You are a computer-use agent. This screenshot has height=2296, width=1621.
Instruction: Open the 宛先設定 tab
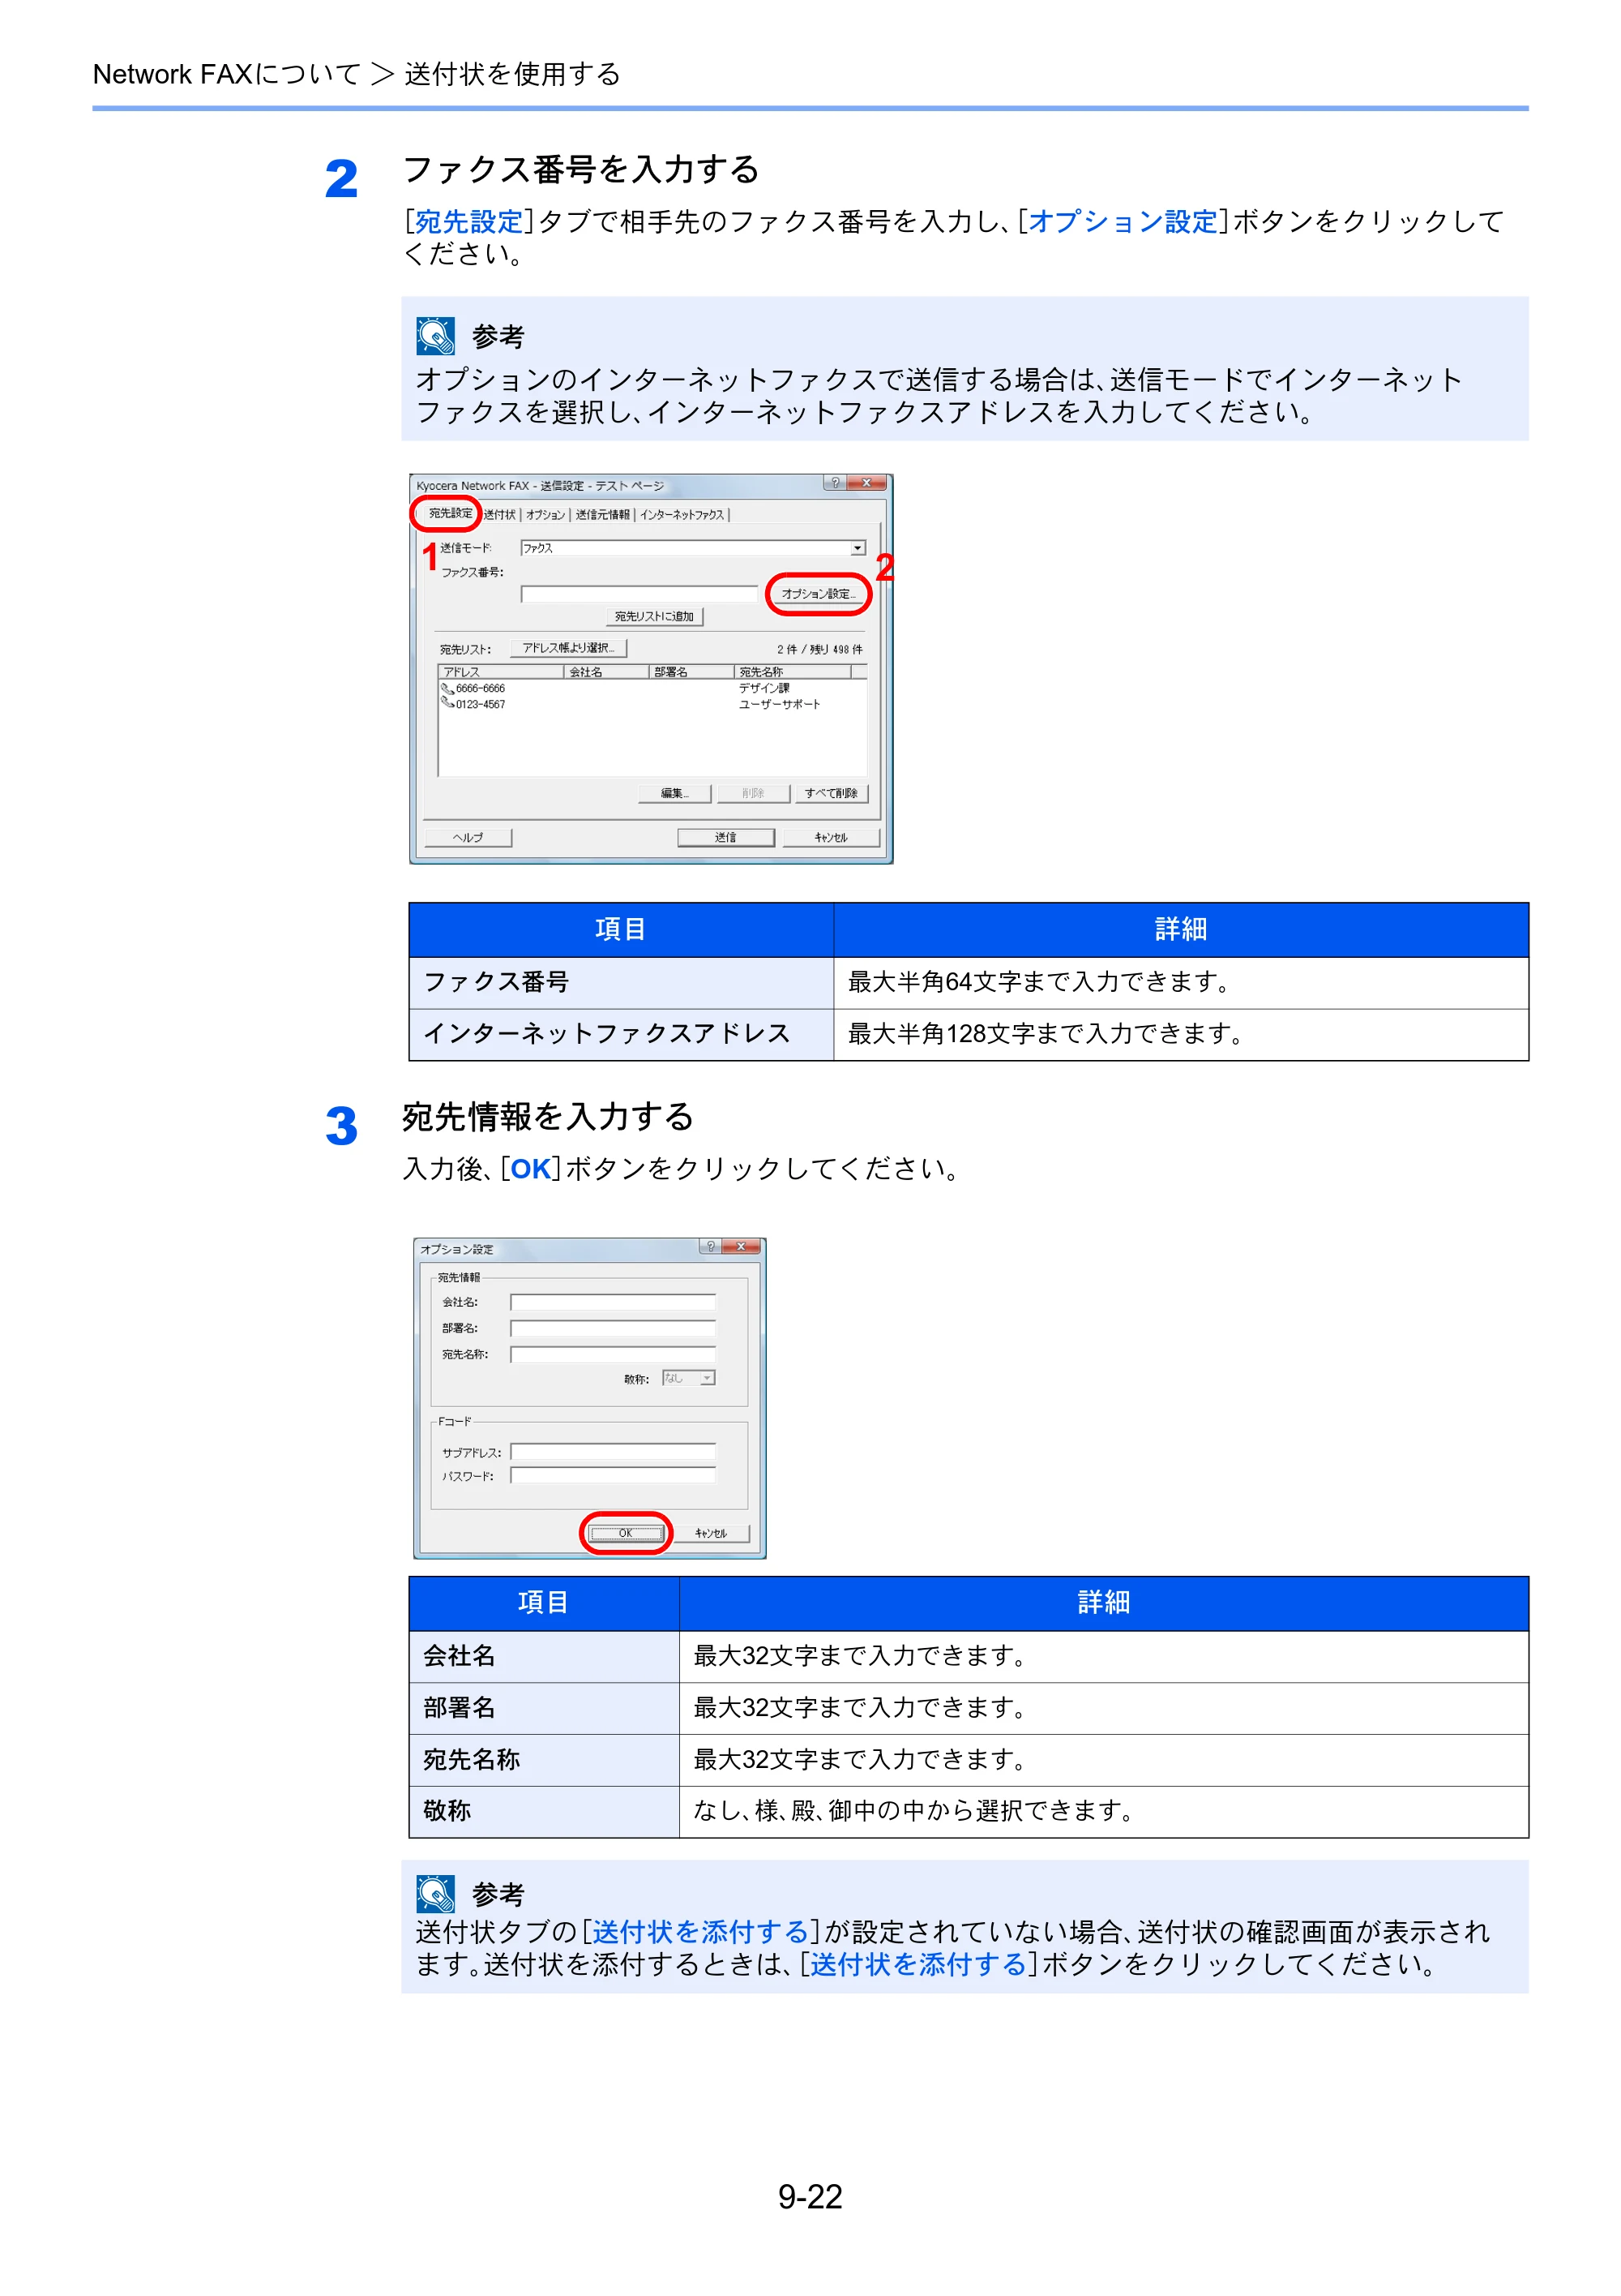pyautogui.click(x=450, y=513)
